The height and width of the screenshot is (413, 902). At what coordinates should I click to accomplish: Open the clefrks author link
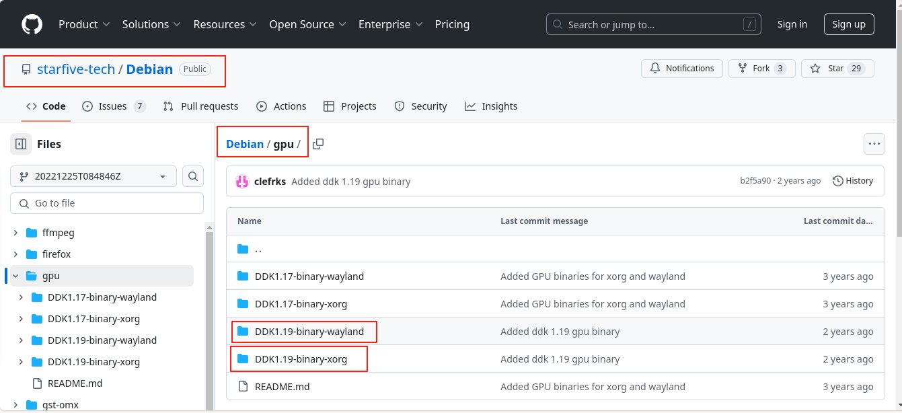(270, 182)
